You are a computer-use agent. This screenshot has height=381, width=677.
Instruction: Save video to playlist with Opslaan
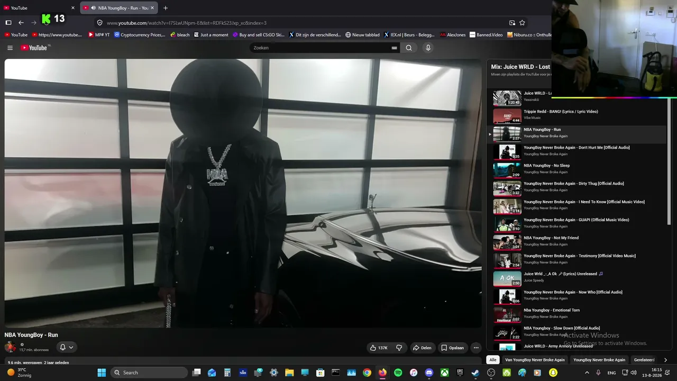pos(453,348)
